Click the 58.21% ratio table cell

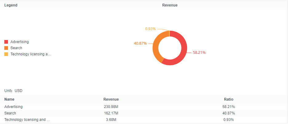click(229, 107)
